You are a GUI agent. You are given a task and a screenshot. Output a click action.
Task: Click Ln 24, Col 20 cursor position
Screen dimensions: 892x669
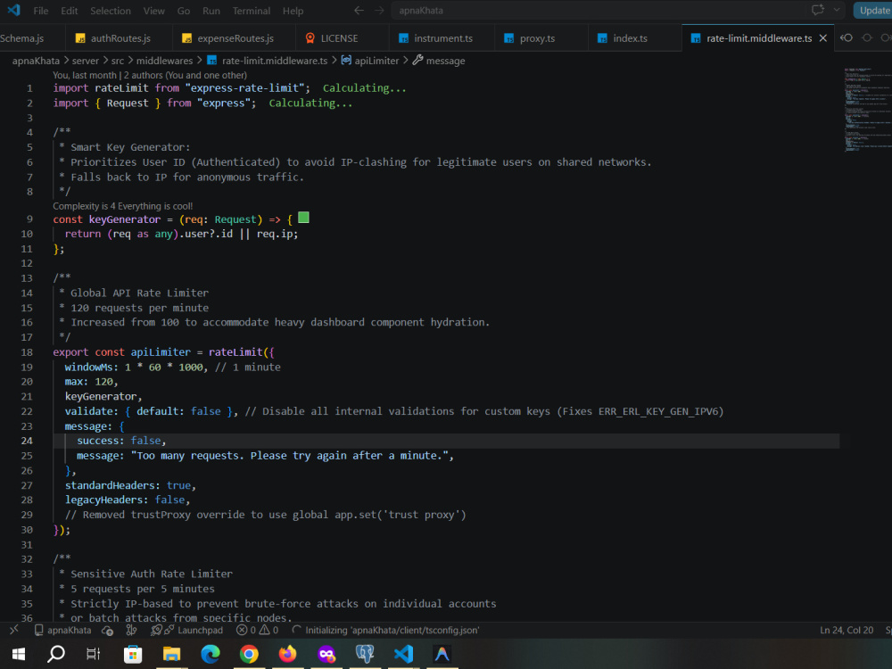(847, 631)
